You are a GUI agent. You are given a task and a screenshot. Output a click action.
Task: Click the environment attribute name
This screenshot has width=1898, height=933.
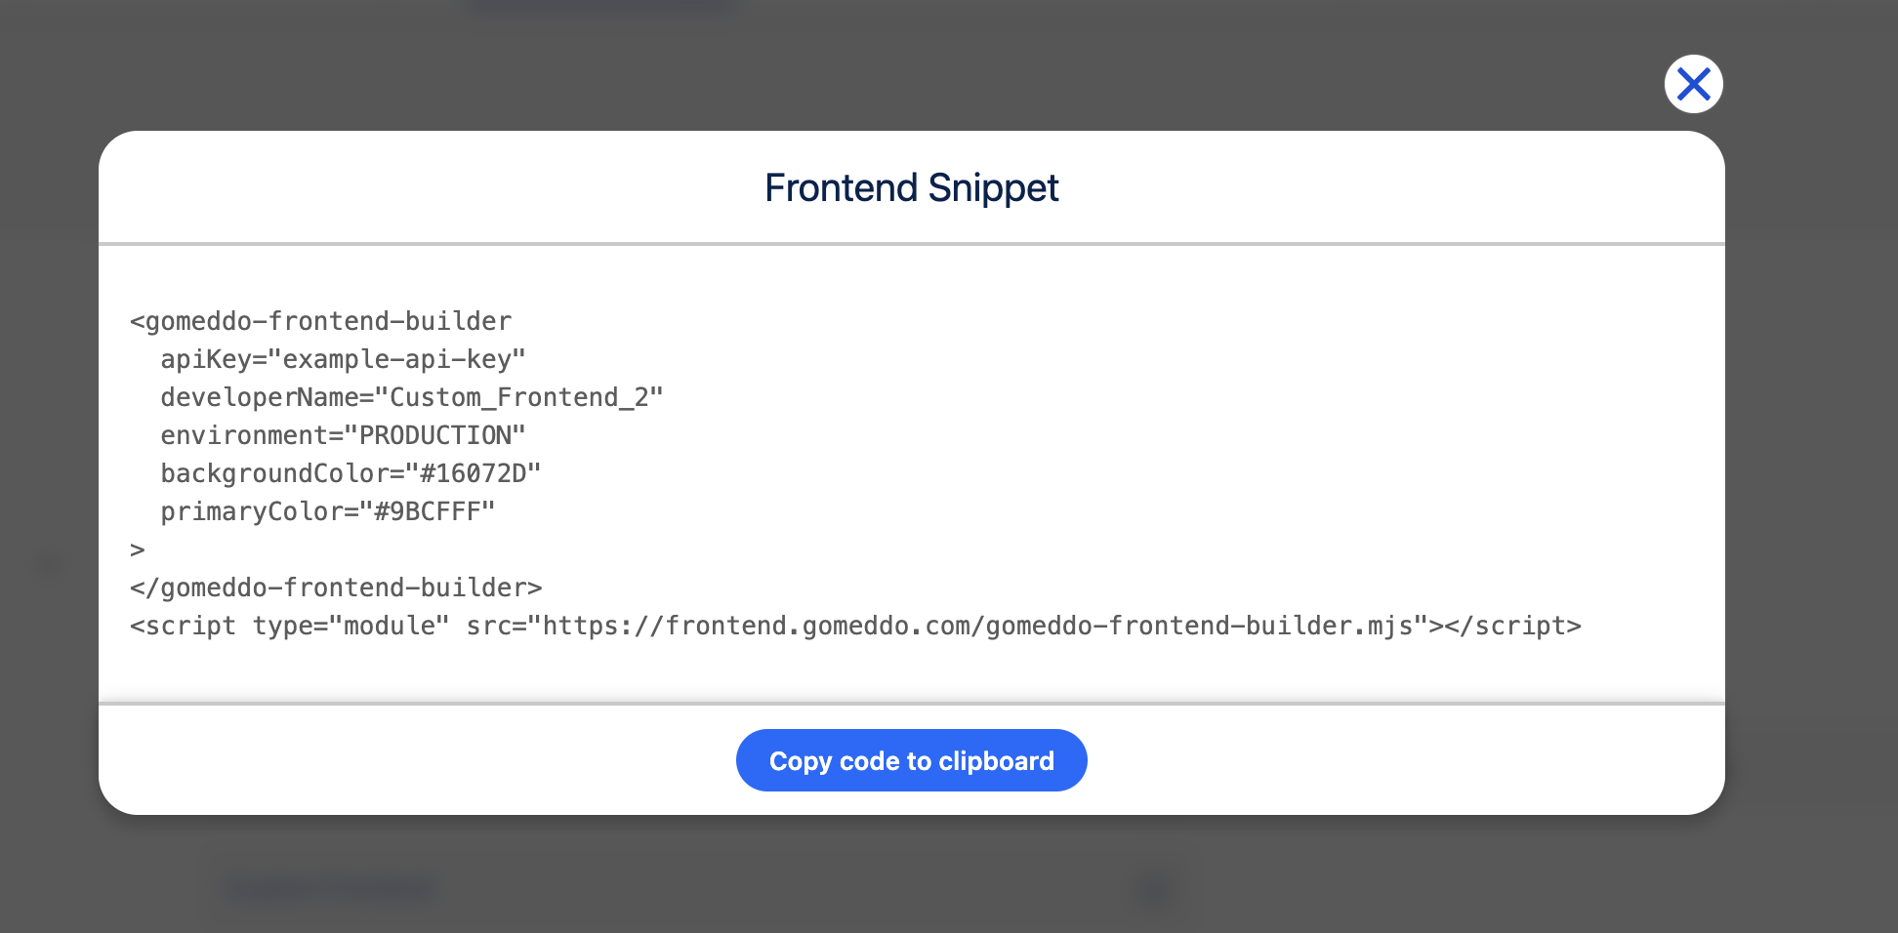coord(244,435)
